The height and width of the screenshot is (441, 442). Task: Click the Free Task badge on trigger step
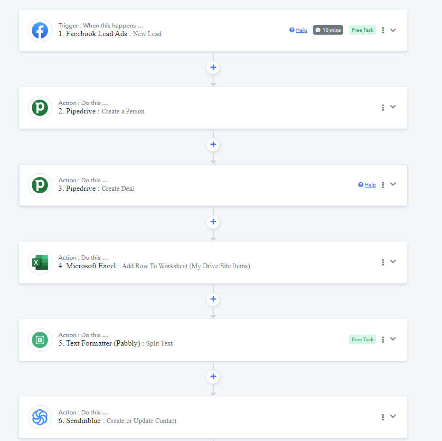coord(362,30)
